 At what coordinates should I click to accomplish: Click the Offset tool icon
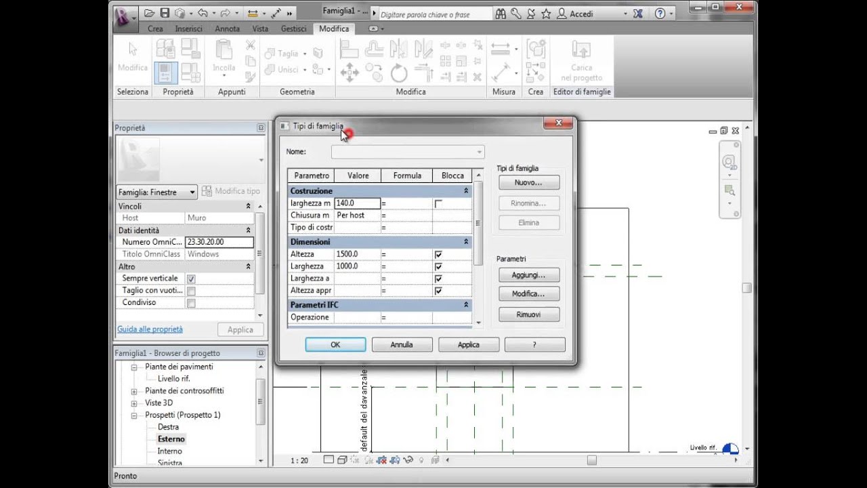point(374,48)
